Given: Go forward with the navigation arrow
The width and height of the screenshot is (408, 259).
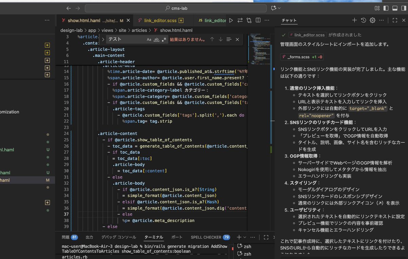Looking at the screenshot, I should coord(78,8).
